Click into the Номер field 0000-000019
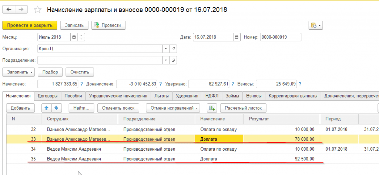379x175 pixels. (281, 37)
